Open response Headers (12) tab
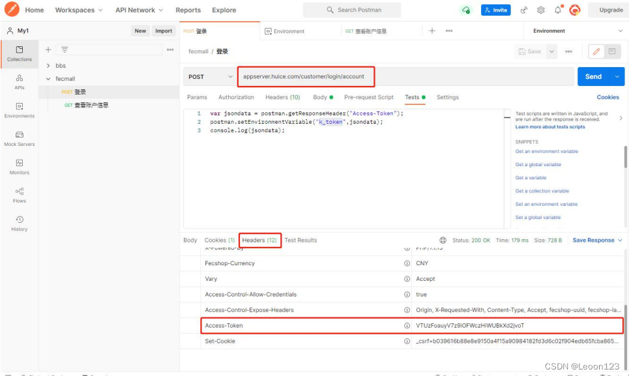This screenshot has width=629, height=376. pos(259,240)
